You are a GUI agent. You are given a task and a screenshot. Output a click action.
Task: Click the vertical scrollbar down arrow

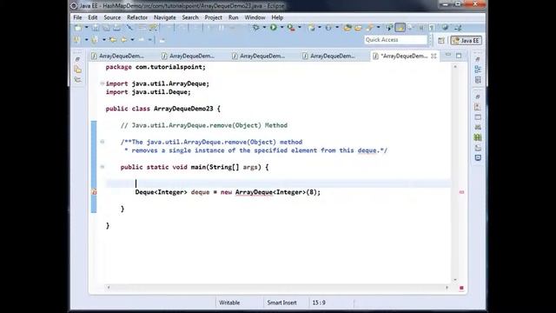click(455, 280)
